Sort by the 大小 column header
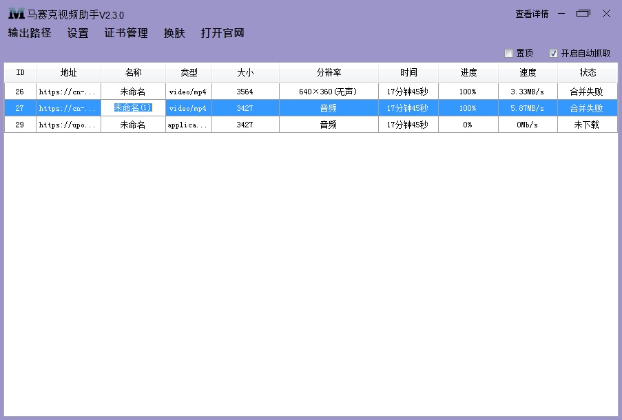 tap(245, 72)
